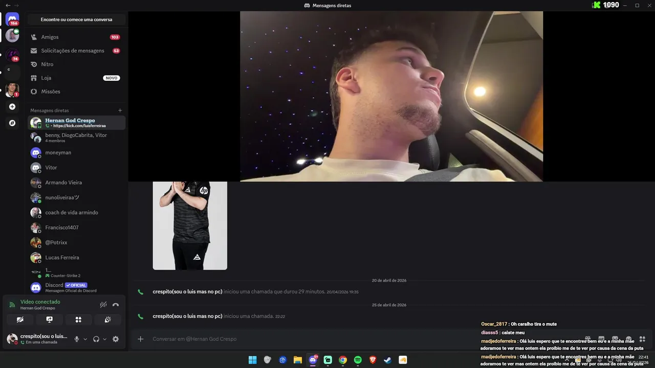
Task: Open DM of user playing Counter-Strike 2
Action: click(76, 272)
